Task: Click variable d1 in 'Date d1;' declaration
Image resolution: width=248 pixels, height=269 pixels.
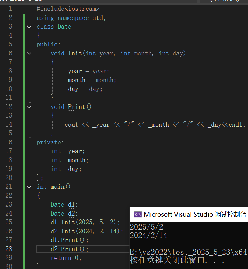Action: click(72, 204)
